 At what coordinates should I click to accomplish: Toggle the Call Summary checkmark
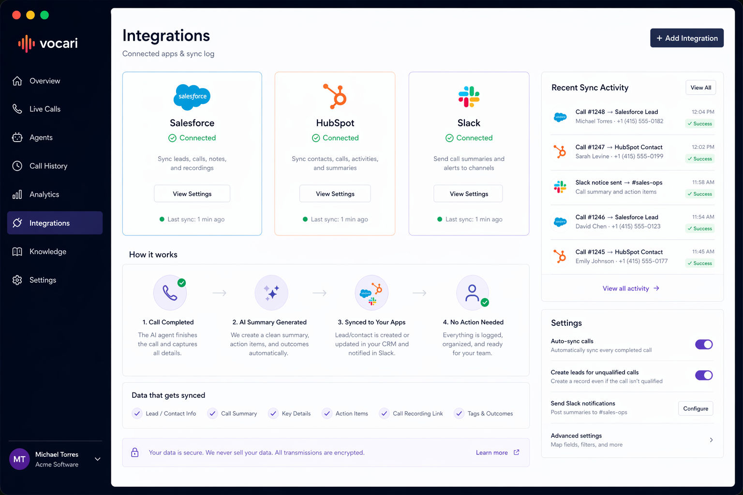[x=212, y=413]
